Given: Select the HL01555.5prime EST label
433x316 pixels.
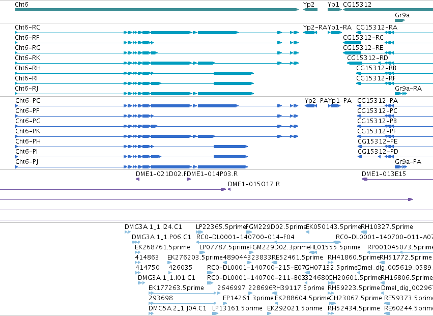Looking at the screenshot, I should coord(335,247).
